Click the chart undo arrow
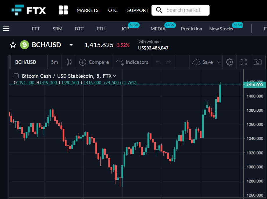 [x=158, y=62]
